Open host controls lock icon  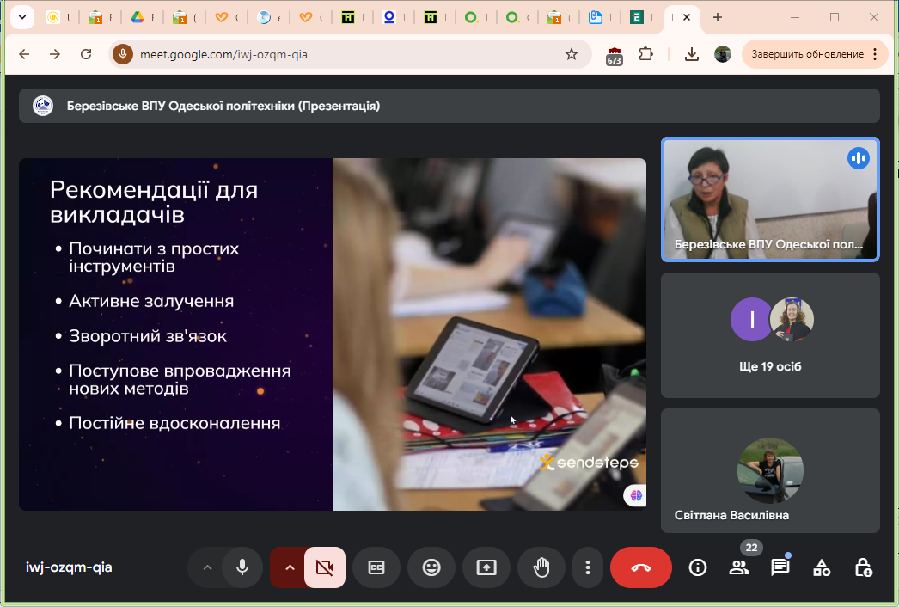863,567
